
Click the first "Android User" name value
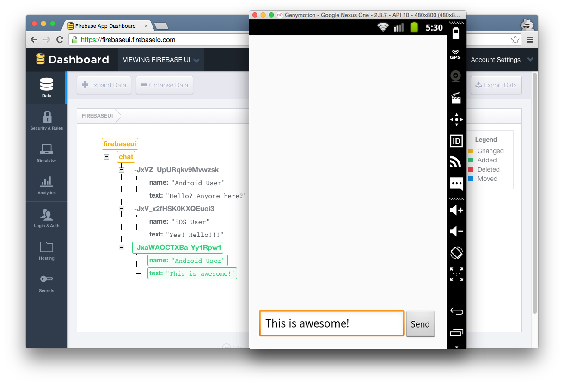pos(198,183)
